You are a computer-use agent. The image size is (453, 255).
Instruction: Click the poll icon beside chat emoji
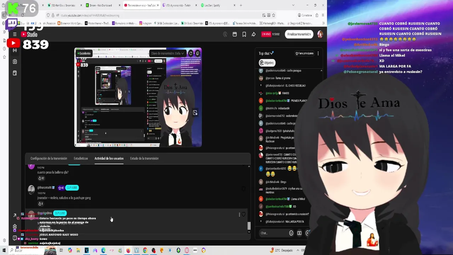click(x=299, y=233)
